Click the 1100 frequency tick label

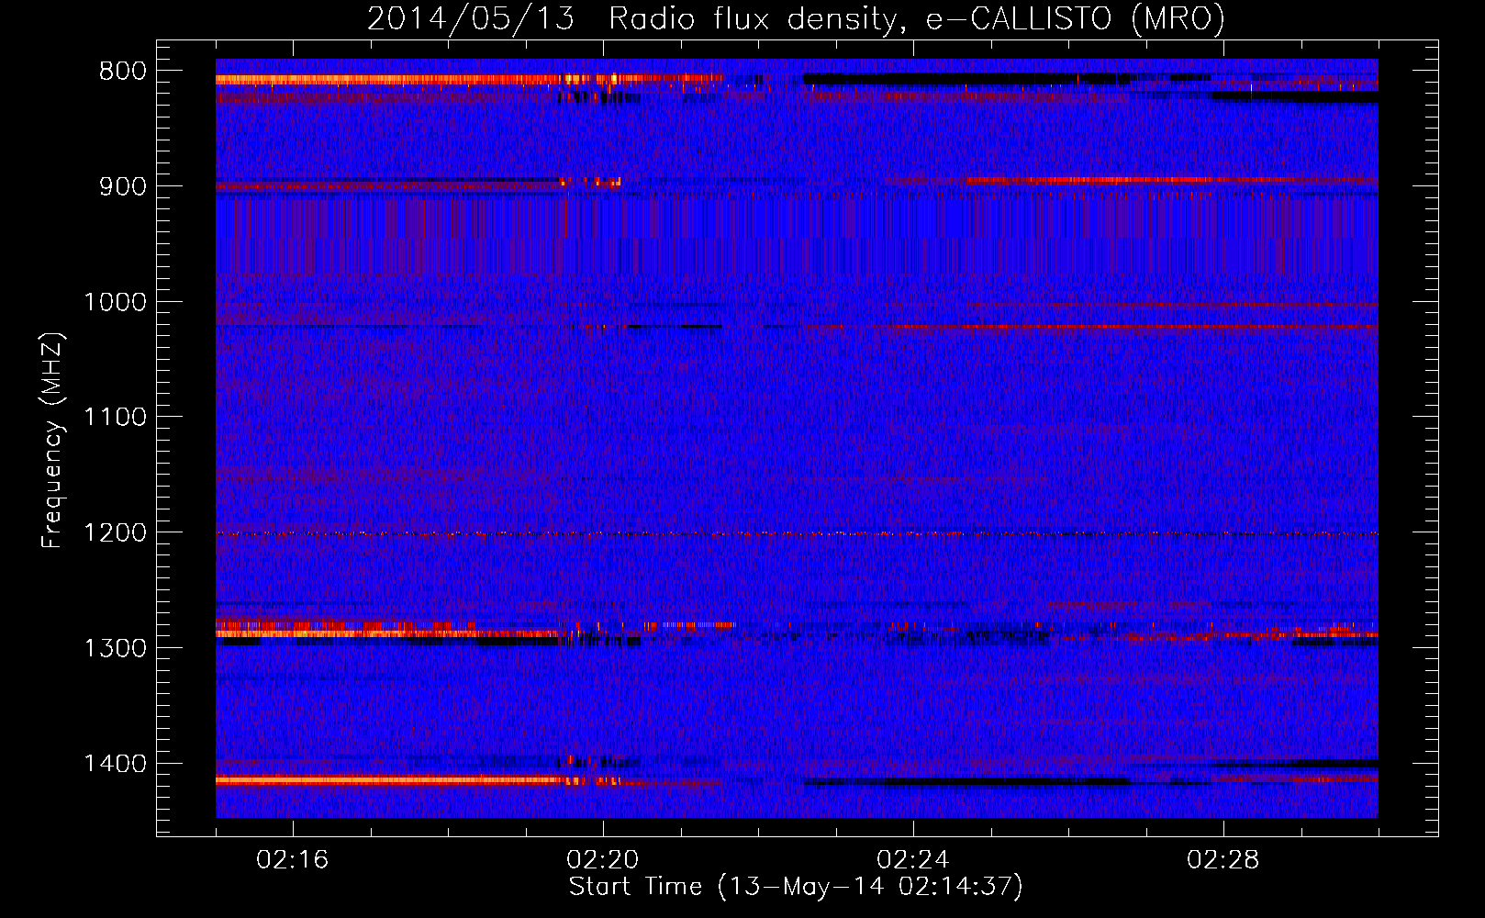[x=115, y=418]
